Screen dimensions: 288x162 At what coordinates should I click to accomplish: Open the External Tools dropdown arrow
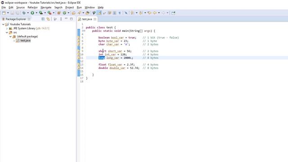[x=54, y=13]
